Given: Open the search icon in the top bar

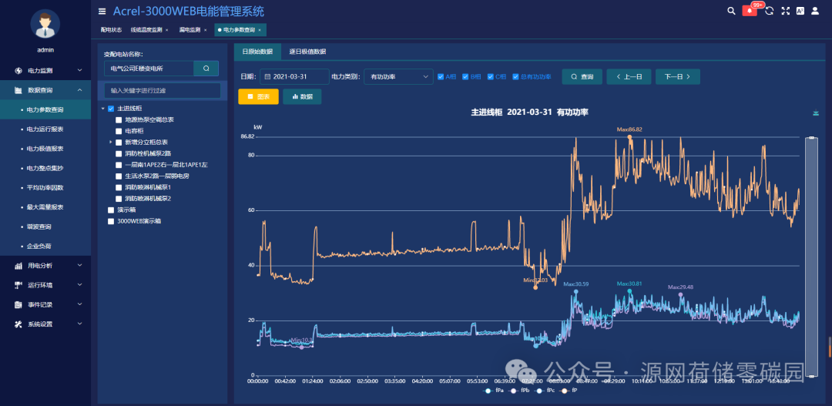Looking at the screenshot, I should point(731,11).
